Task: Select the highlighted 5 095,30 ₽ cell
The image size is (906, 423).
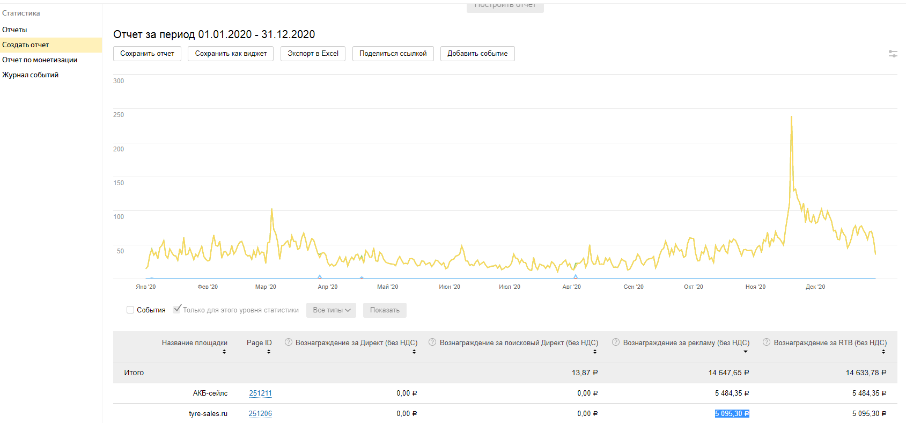Action: coord(732,414)
